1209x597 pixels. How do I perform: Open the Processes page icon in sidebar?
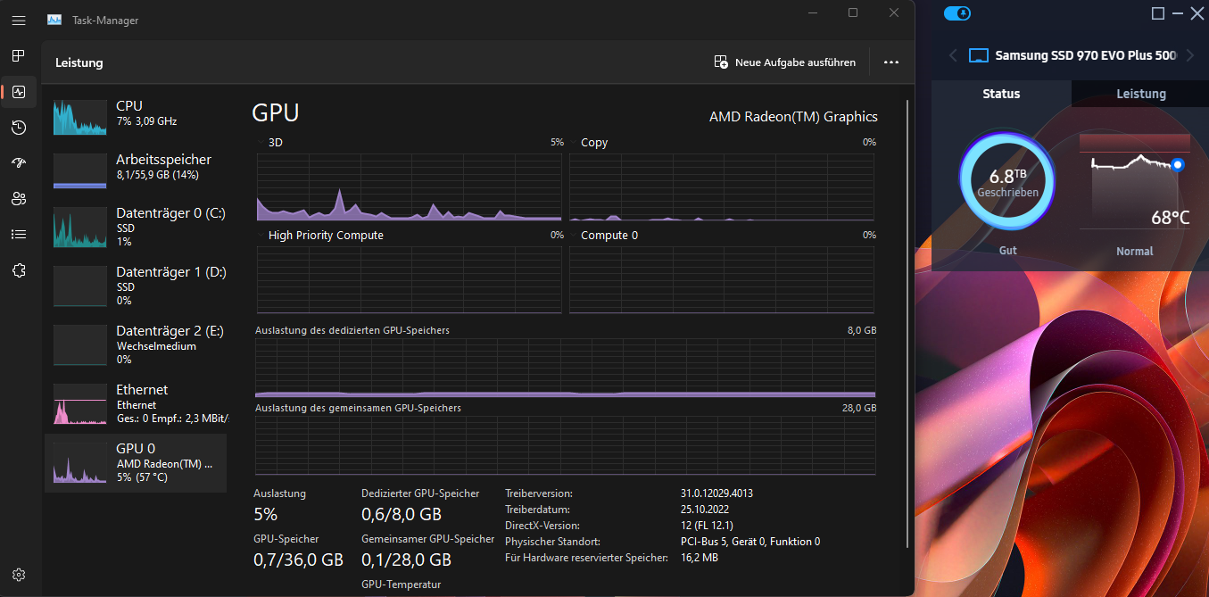click(19, 56)
